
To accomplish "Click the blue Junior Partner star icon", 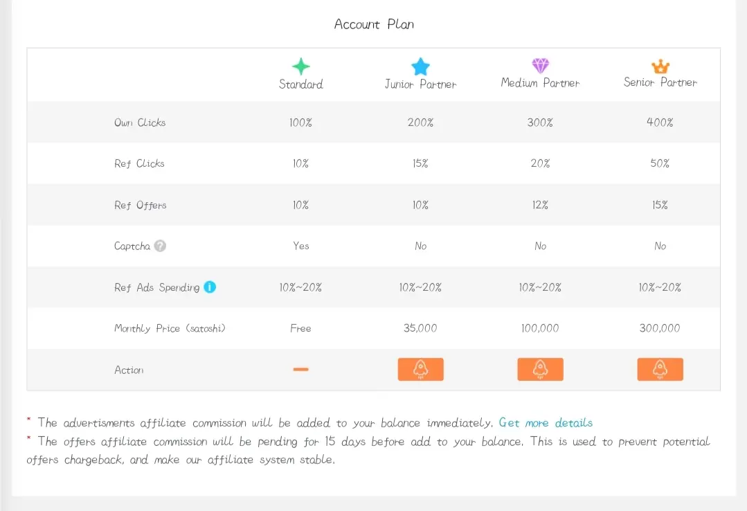I will click(x=420, y=66).
